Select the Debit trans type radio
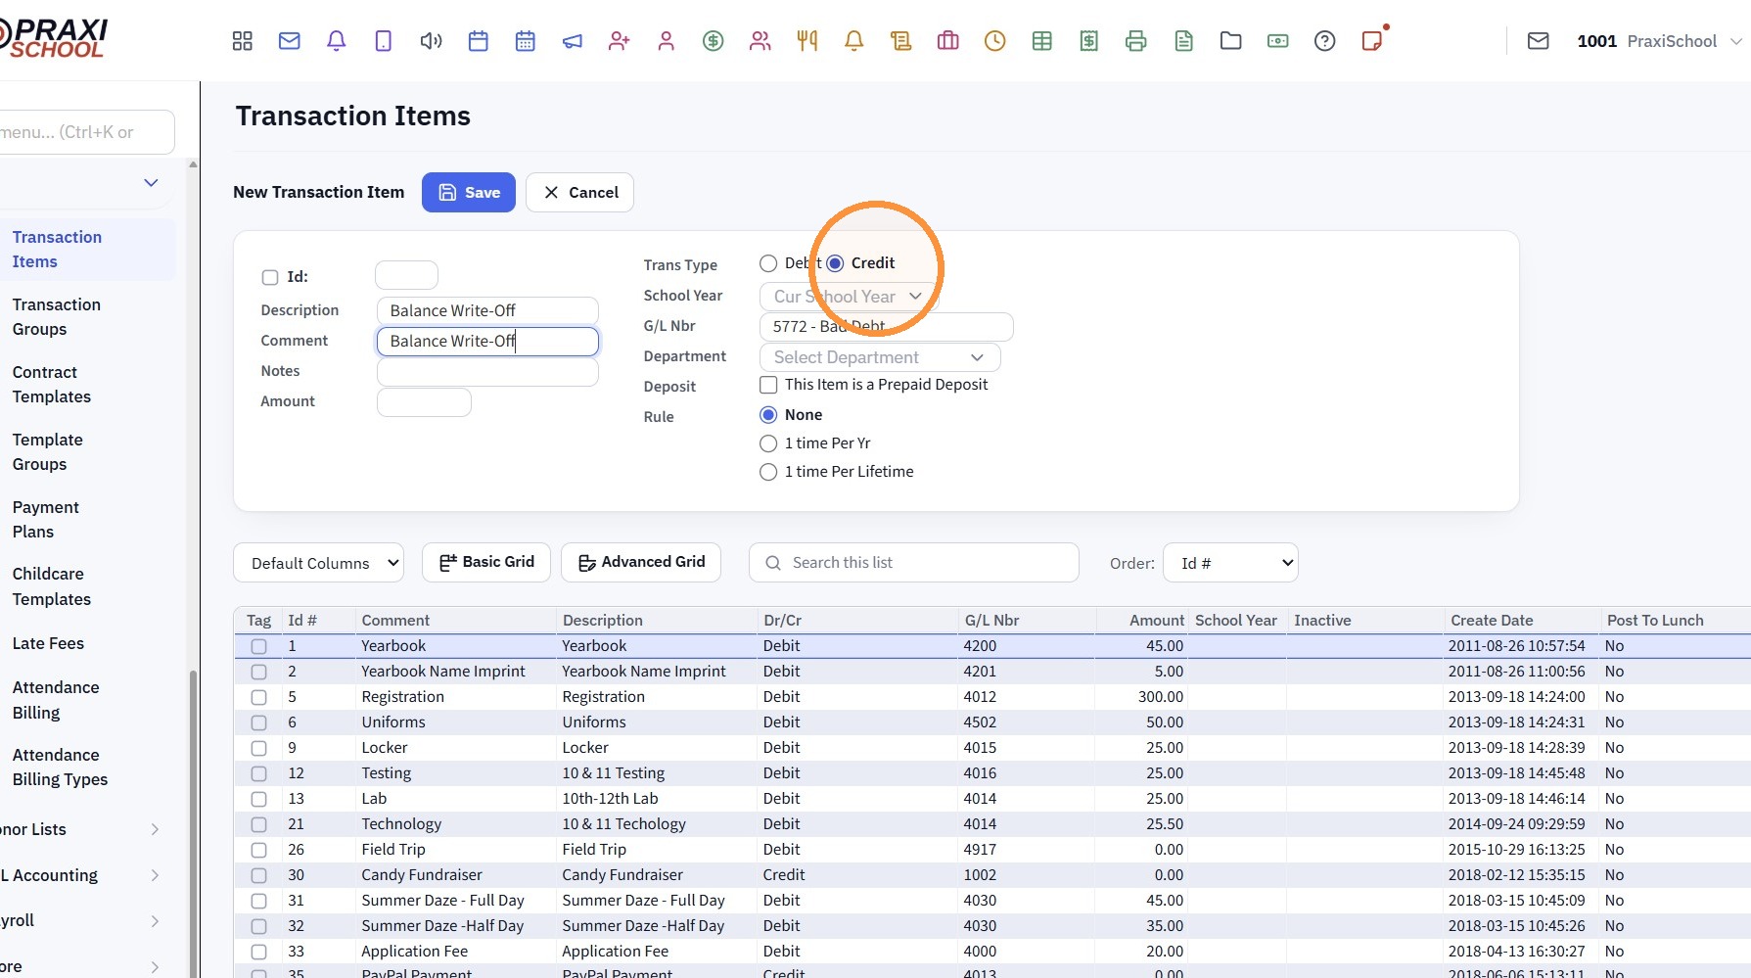The height and width of the screenshot is (978, 1751). pyautogui.click(x=768, y=263)
